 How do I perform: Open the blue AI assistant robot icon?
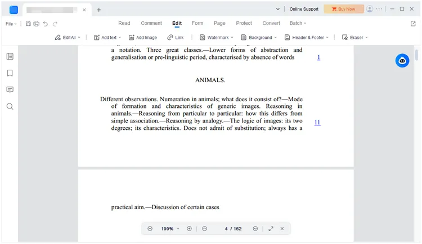pyautogui.click(x=402, y=61)
